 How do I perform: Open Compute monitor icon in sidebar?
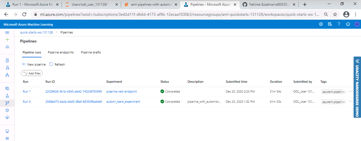[7, 131]
